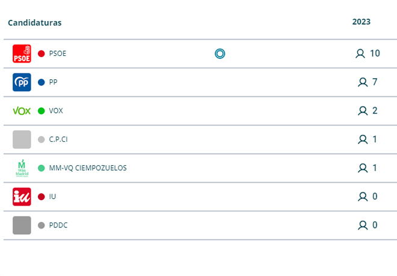Click the red dot next to PSOE
The height and width of the screenshot is (276, 397).
42,54
